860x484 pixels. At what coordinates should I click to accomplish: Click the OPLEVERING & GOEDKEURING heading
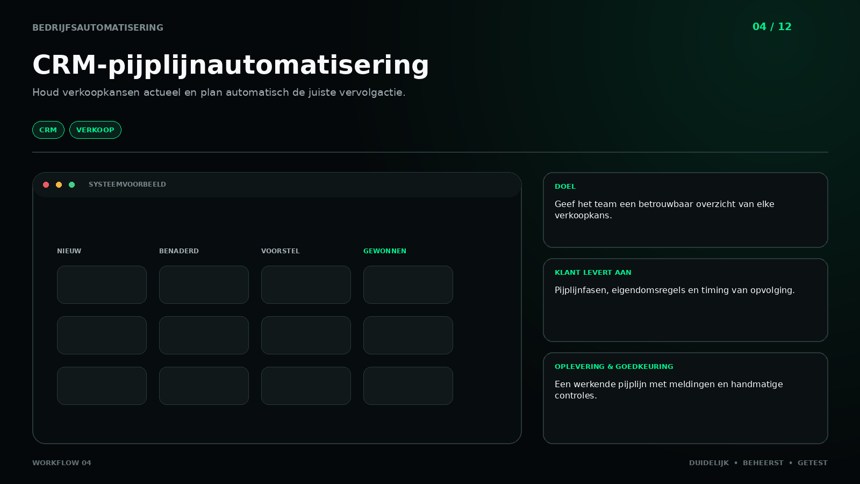click(614, 367)
